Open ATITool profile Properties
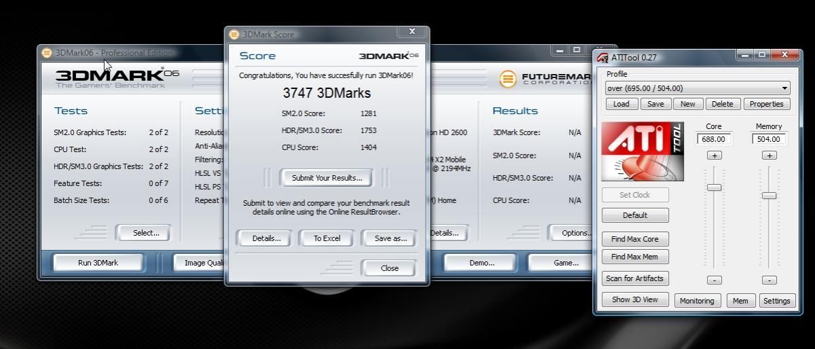This screenshot has height=349, width=815. 767,104
